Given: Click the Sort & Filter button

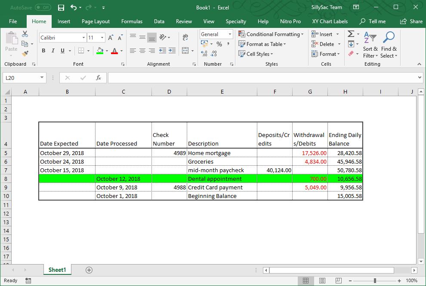Looking at the screenshot, I should pyautogui.click(x=370, y=45).
